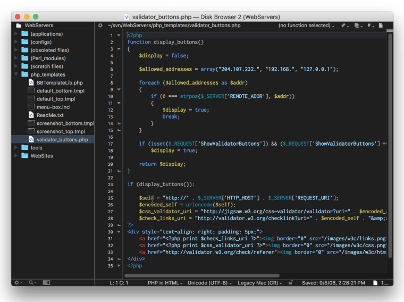Open the sidebar search magnifier menu

point(32,283)
